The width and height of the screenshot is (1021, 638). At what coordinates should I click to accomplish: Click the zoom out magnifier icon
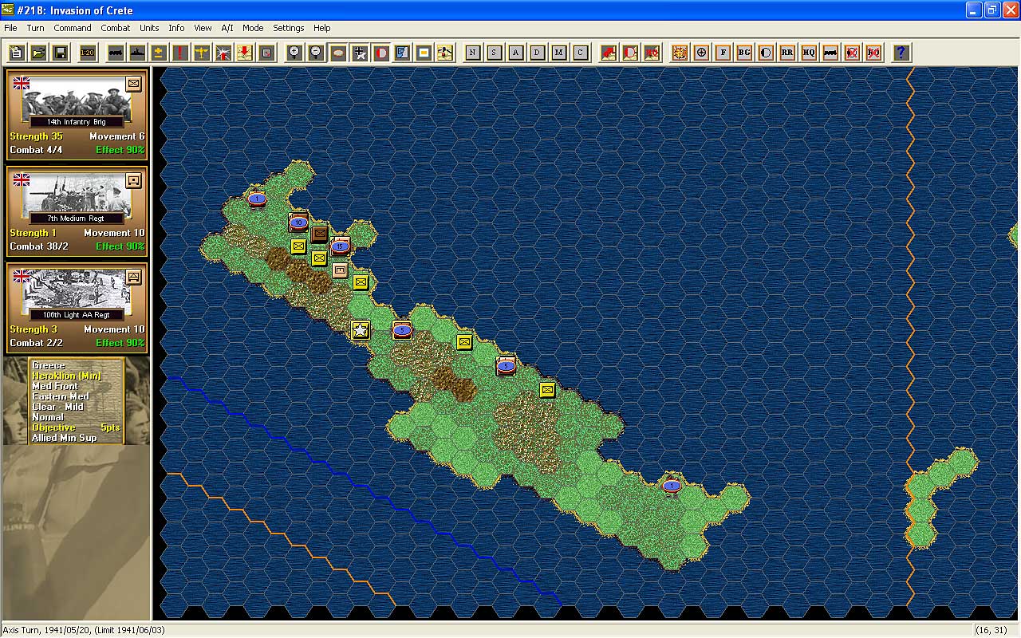pos(317,53)
